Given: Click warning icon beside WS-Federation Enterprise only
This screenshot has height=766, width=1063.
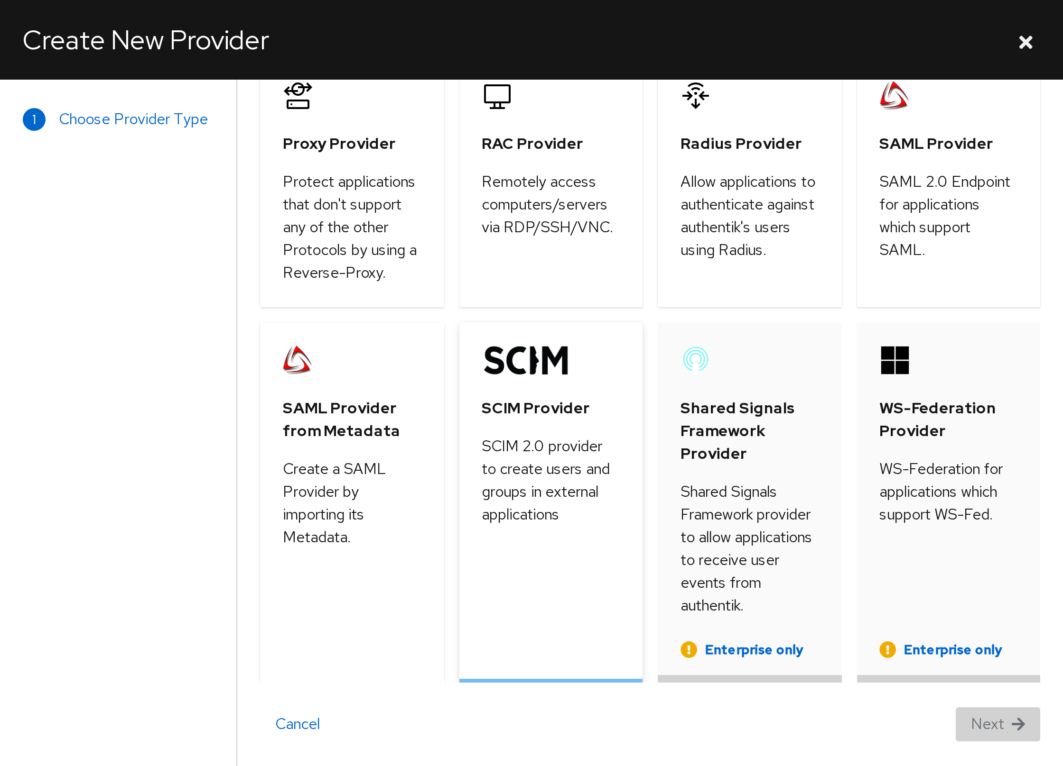Looking at the screenshot, I should tap(887, 649).
